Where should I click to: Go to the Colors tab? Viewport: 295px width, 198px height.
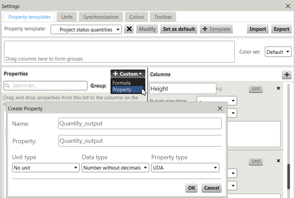tap(136, 17)
